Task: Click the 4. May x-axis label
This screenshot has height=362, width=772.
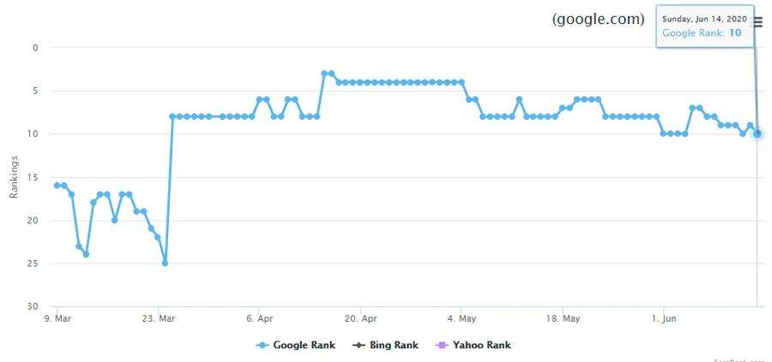Action: coord(461,318)
